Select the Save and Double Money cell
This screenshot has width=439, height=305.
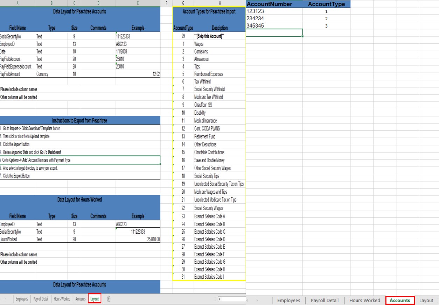[219, 160]
